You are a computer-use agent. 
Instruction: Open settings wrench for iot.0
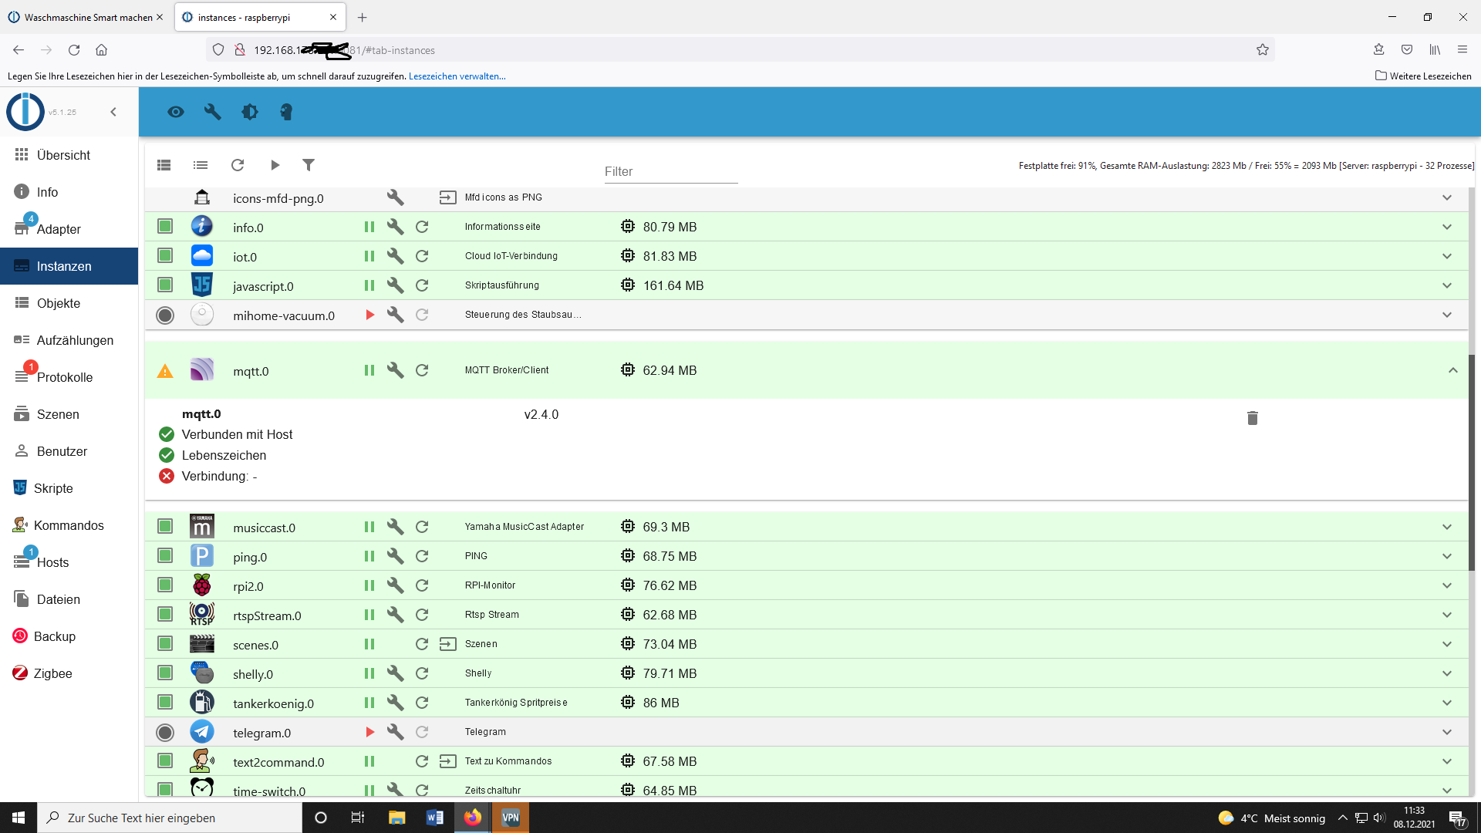click(x=396, y=256)
